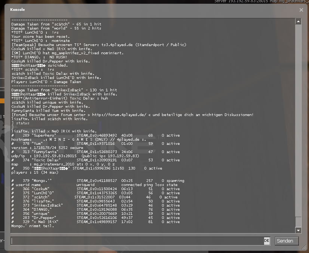Click the scrollbar down arrow
The width and height of the screenshot is (309, 253).
298,230
